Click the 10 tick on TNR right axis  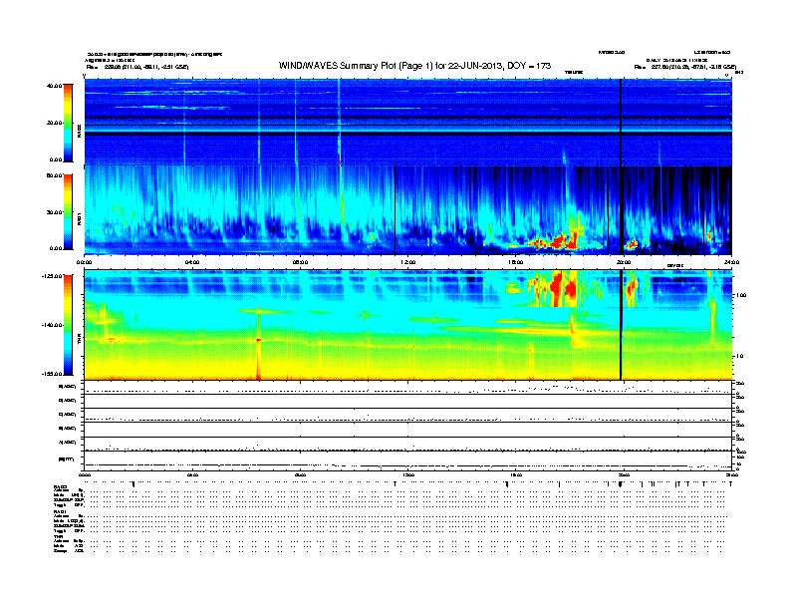point(739,356)
